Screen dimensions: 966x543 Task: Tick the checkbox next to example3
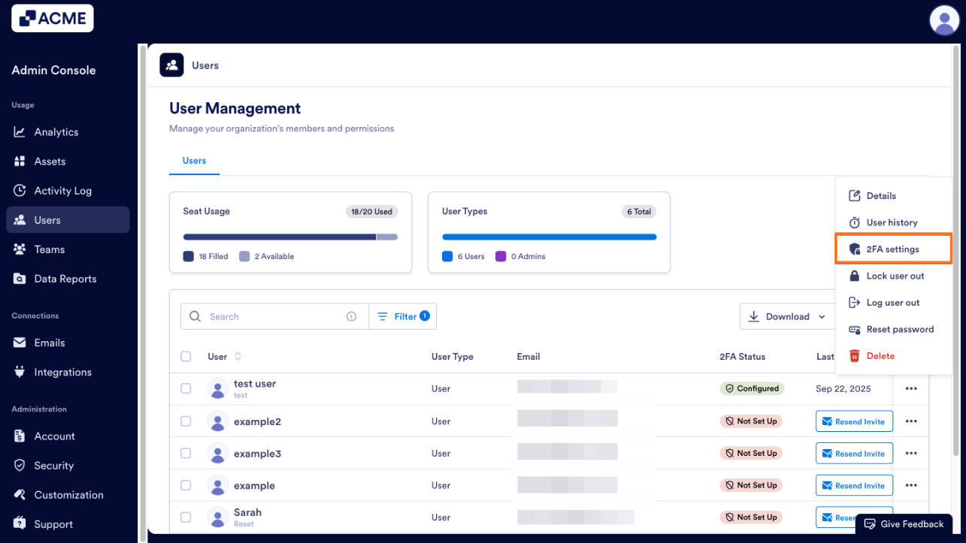pos(186,454)
